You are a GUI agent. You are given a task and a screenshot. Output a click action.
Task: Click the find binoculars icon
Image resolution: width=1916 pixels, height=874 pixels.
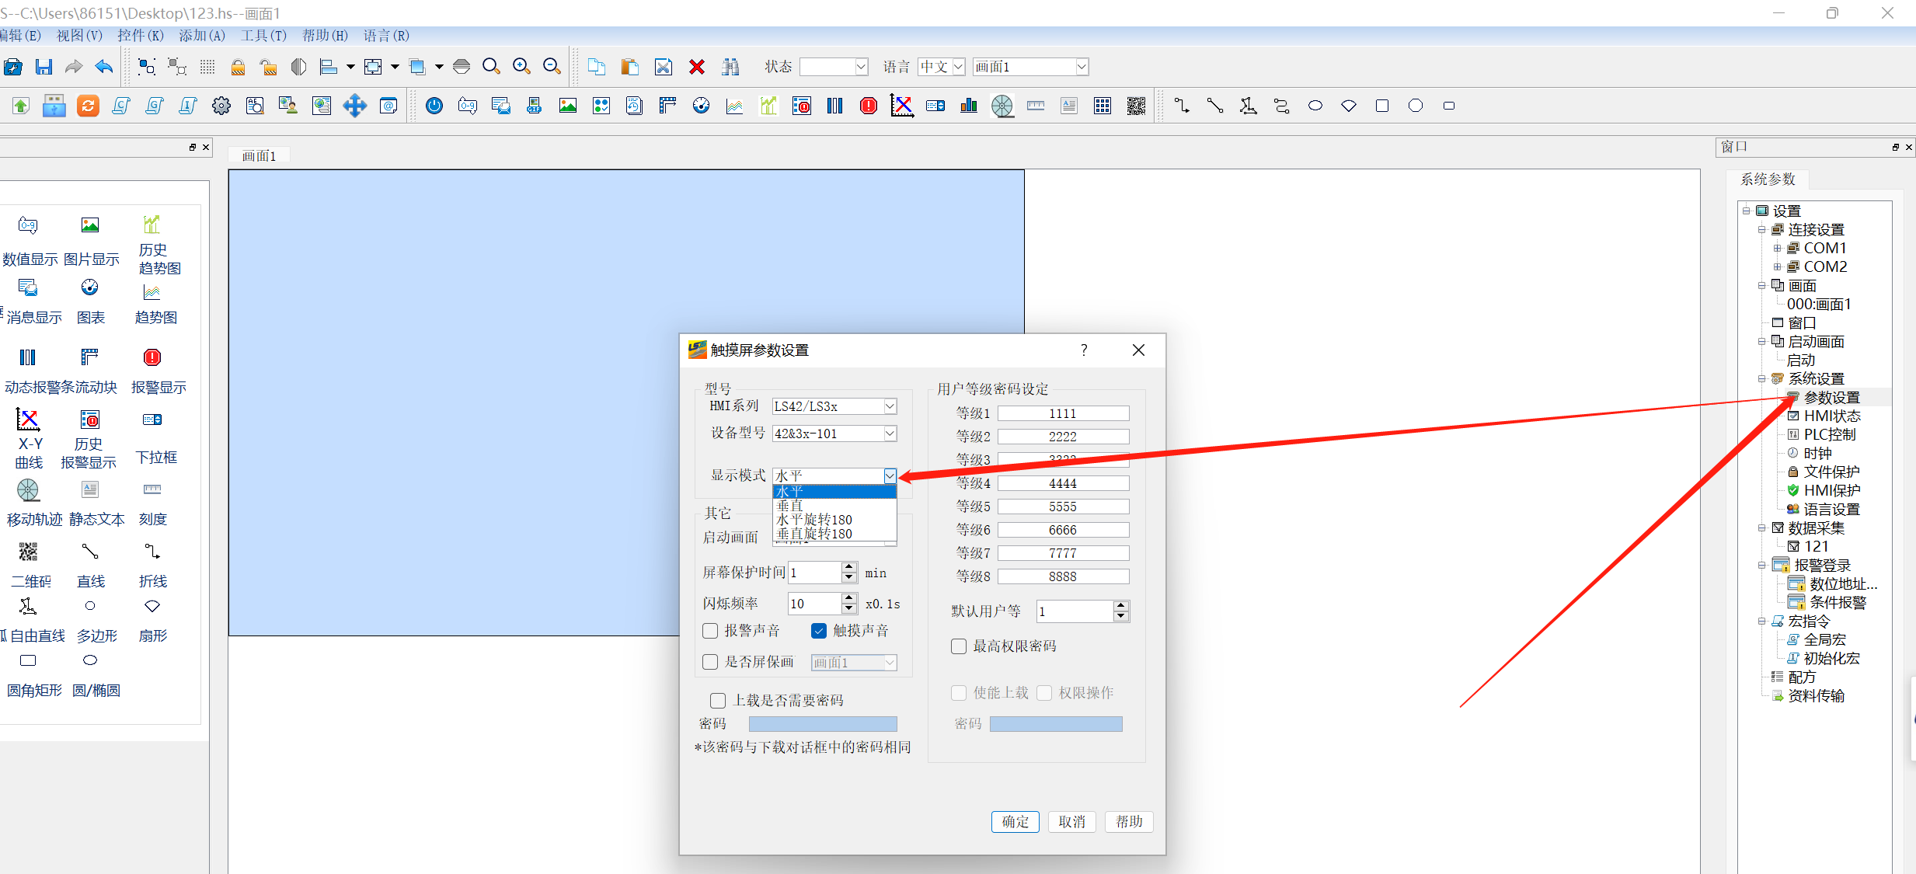coord(730,67)
